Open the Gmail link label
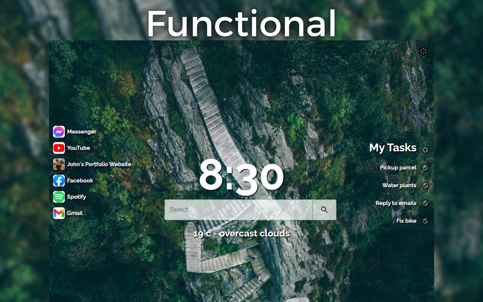The image size is (483, 302). [75, 213]
